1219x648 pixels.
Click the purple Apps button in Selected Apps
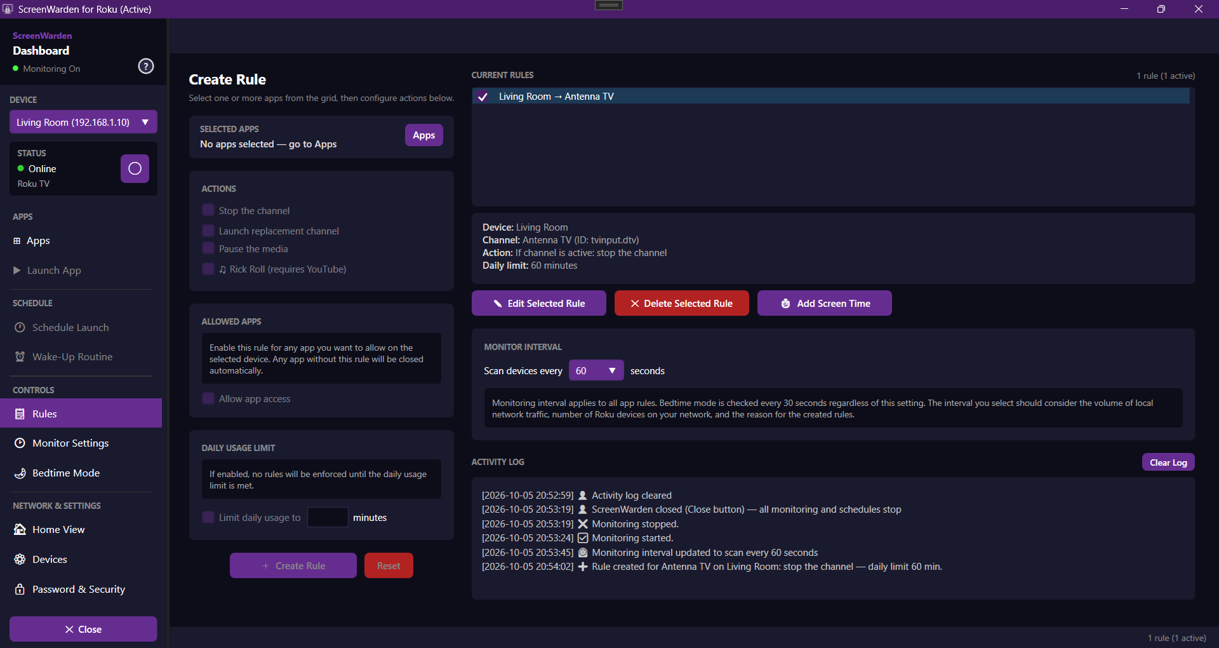(x=424, y=135)
